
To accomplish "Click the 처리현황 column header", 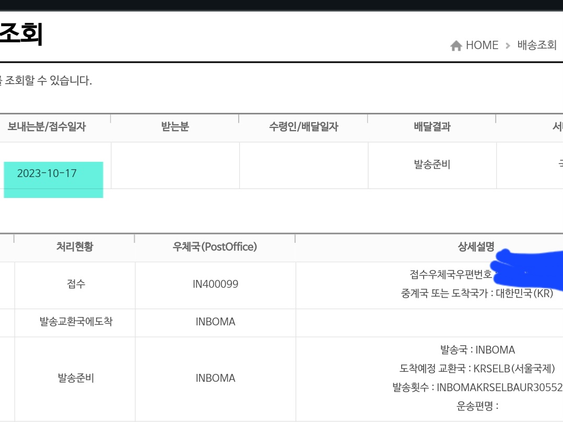I will pos(74,247).
